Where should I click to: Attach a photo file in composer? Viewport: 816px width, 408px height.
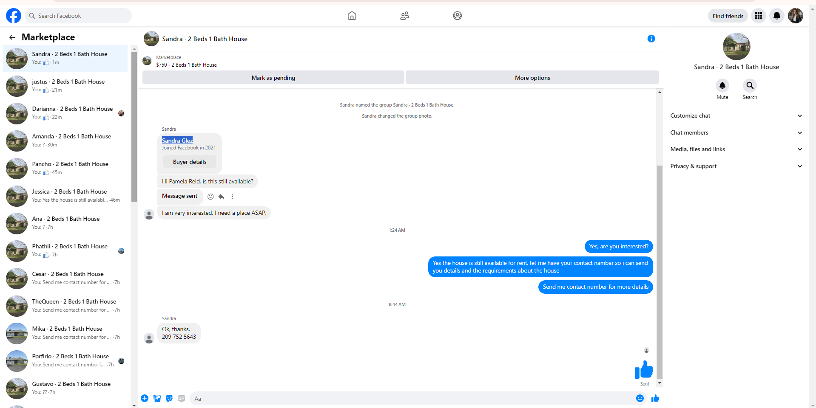coord(157,398)
